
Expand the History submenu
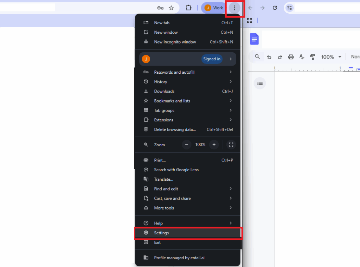point(160,81)
